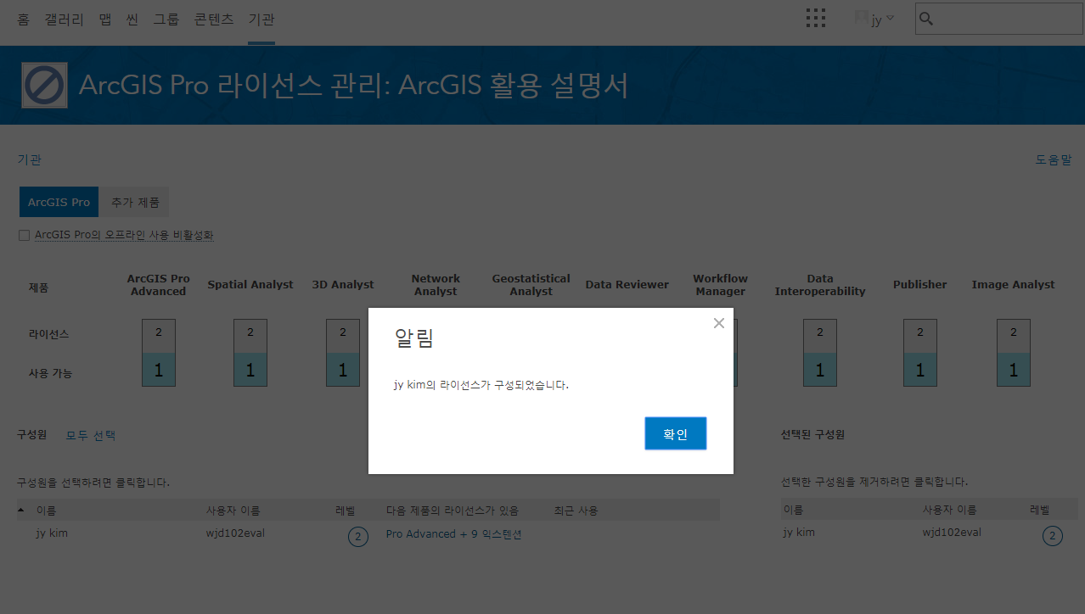Image resolution: width=1085 pixels, height=614 pixels.
Task: Remove jy kim from selected members
Action: point(799,533)
